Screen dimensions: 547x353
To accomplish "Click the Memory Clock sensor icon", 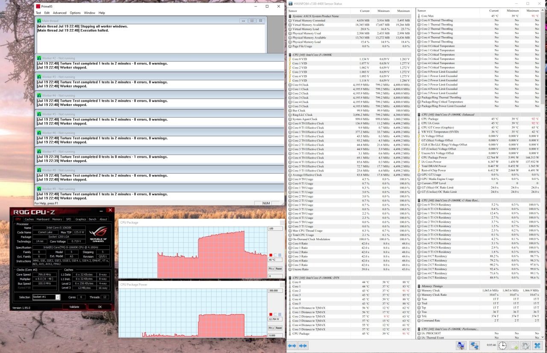I will 419,291.
